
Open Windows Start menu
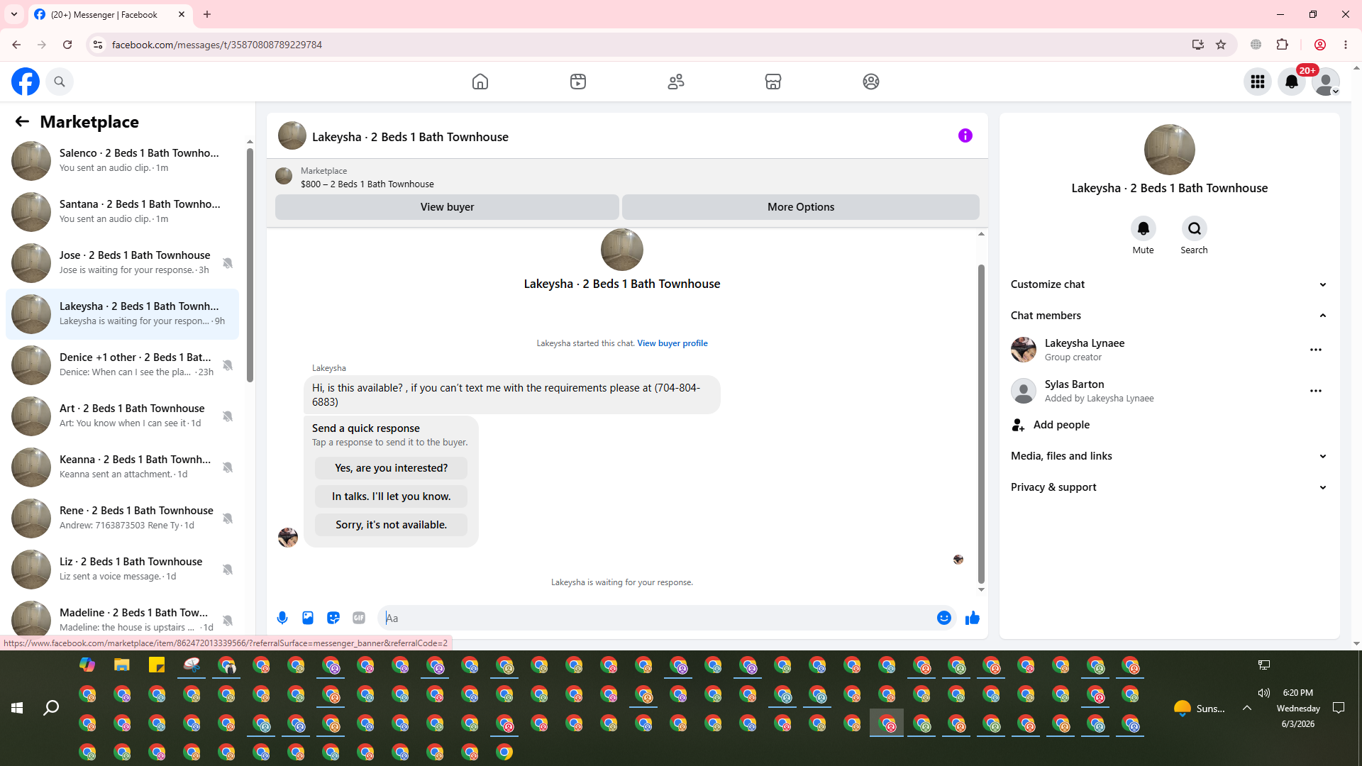click(17, 708)
